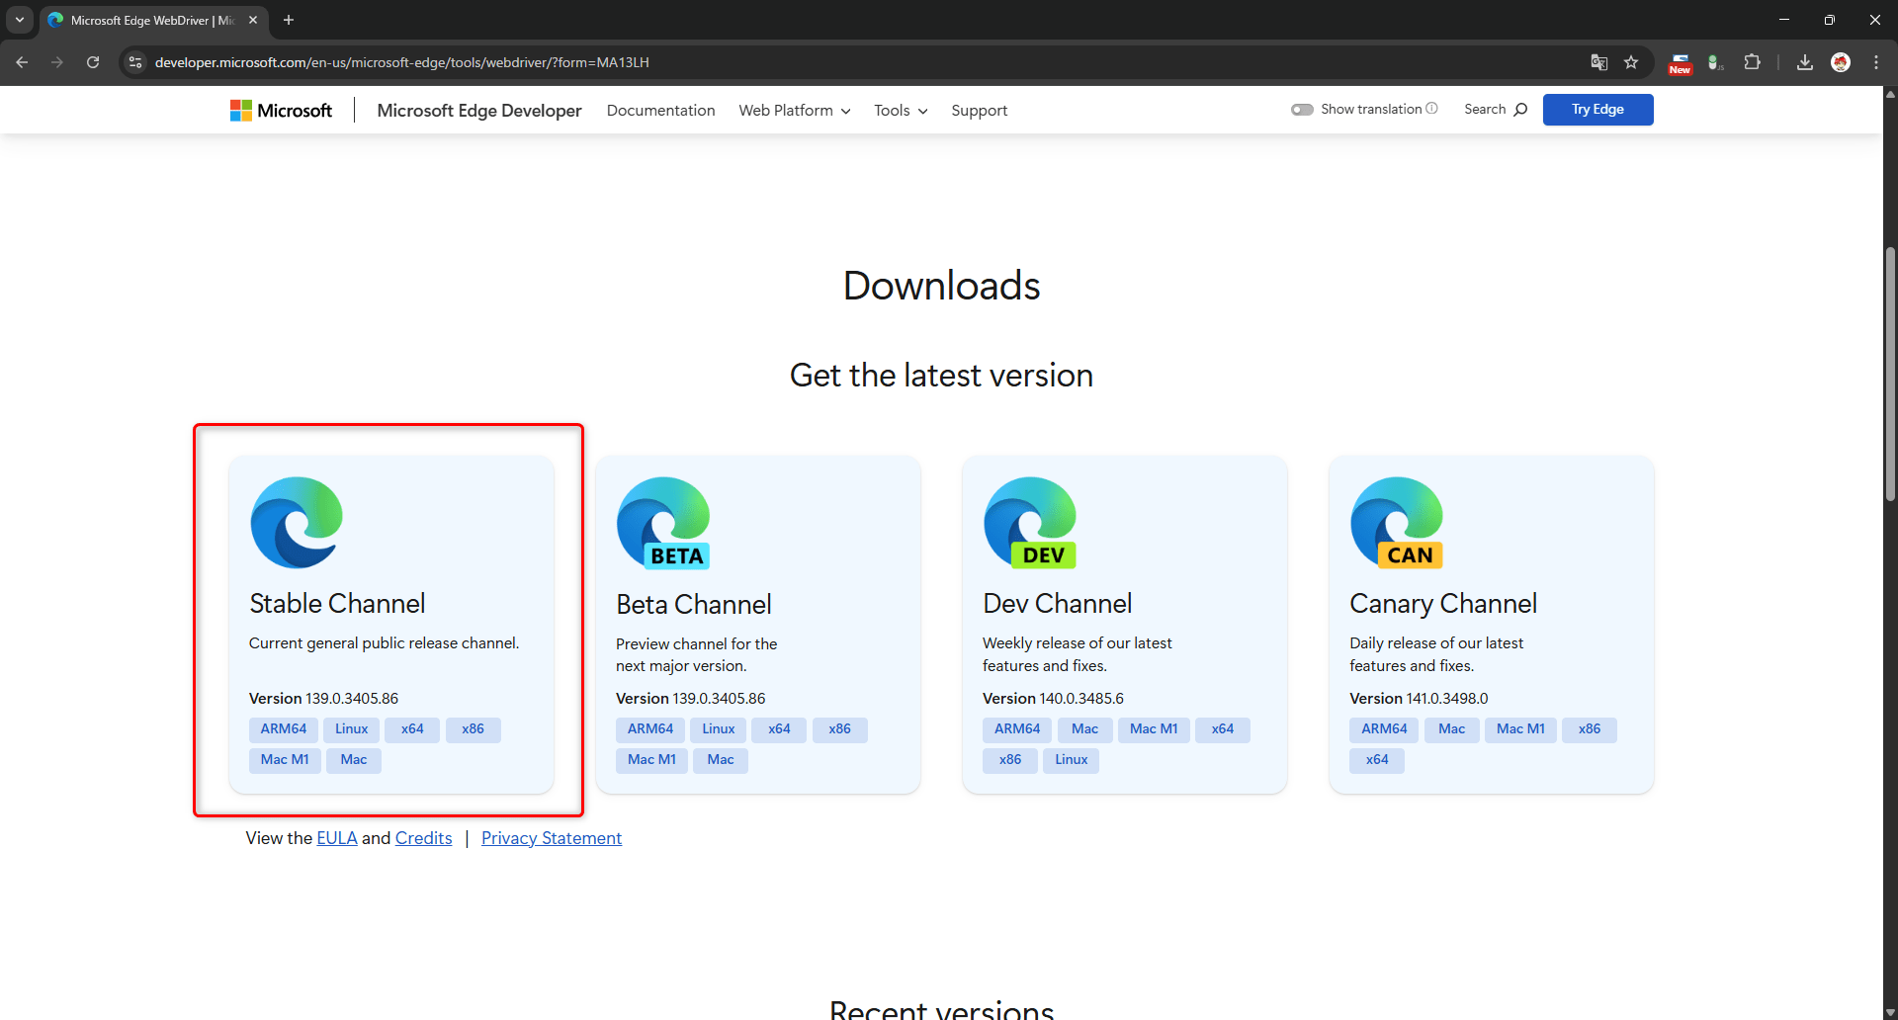Click the browser back arrow
Image resolution: width=1898 pixels, height=1020 pixels.
pyautogui.click(x=22, y=62)
